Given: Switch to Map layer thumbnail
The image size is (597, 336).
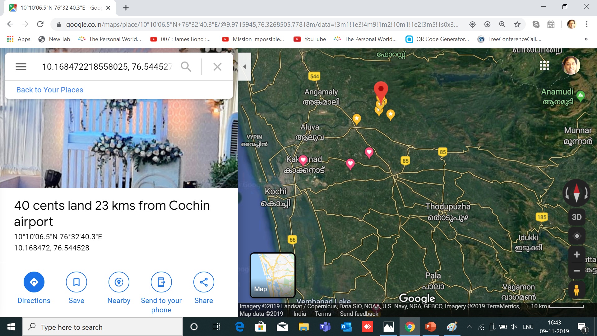Looking at the screenshot, I should coord(272,275).
